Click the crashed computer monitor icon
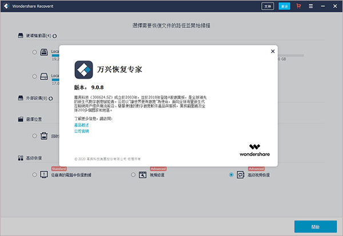Image resolution: width=343 pixels, height=236 pixels. coord(44,174)
